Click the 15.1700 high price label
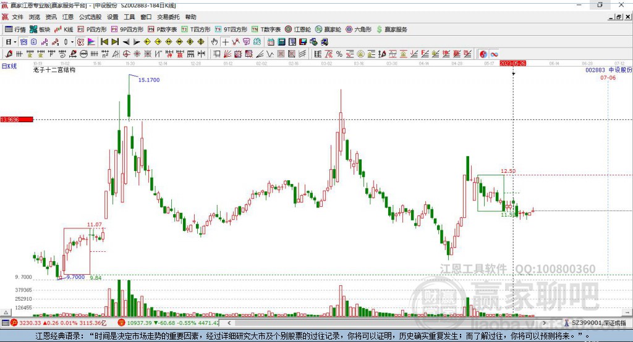Screen dimensions: 633x342 [x=149, y=80]
